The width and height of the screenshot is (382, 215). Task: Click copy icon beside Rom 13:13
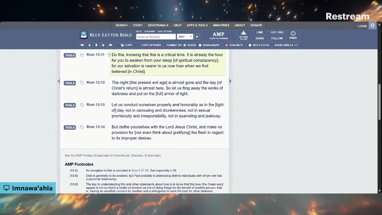[x=82, y=105]
